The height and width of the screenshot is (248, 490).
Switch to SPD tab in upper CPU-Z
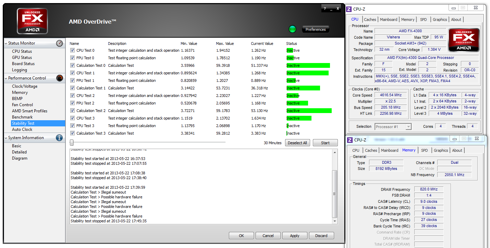[x=424, y=20]
